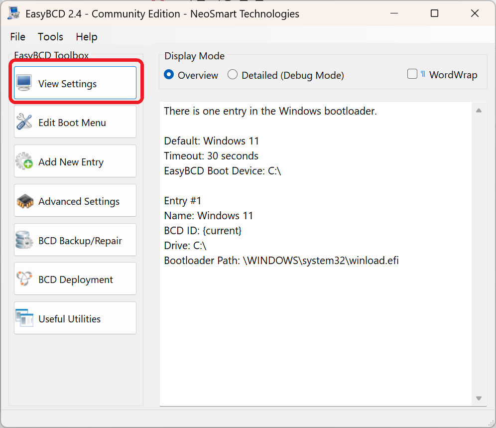The width and height of the screenshot is (496, 428).
Task: Click the BCD Deployment icon
Action: 24,279
